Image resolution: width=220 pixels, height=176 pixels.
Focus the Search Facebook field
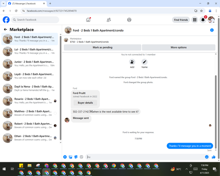(35, 20)
